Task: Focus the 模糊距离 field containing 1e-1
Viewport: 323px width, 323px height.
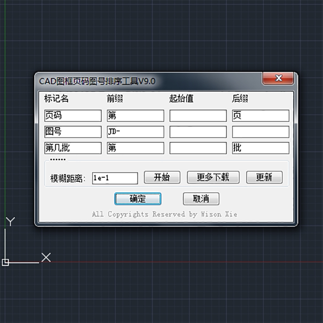Action: [x=115, y=178]
